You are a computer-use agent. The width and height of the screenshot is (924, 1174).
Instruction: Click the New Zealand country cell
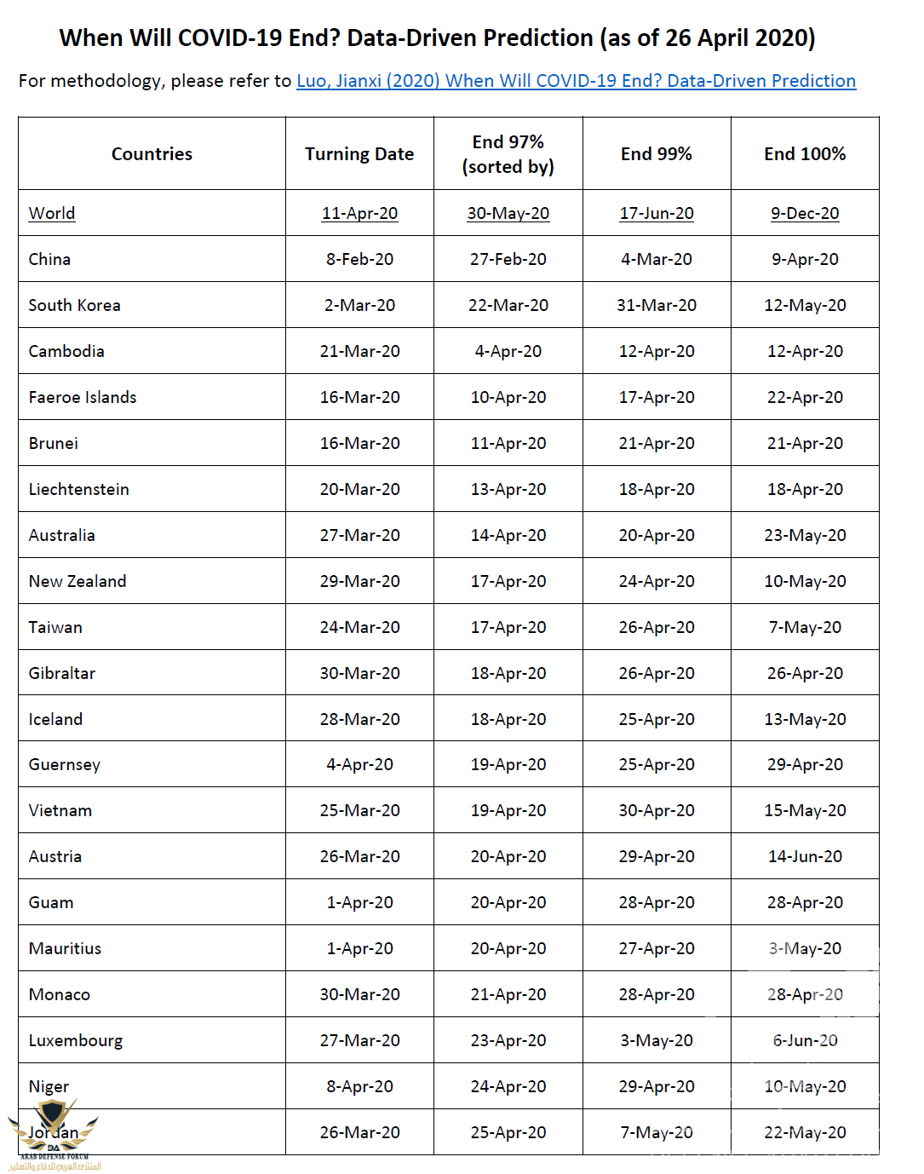pyautogui.click(x=77, y=581)
